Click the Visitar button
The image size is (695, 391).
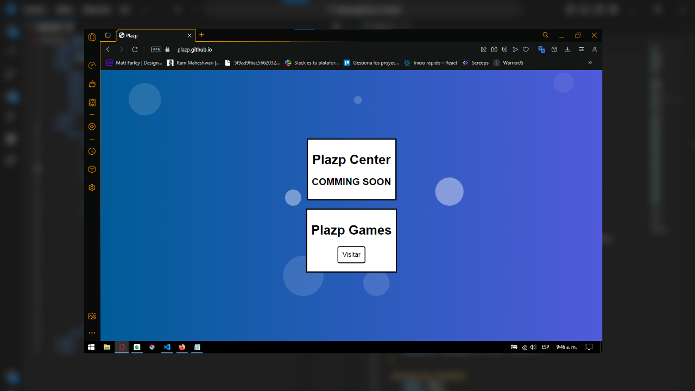coord(351,255)
